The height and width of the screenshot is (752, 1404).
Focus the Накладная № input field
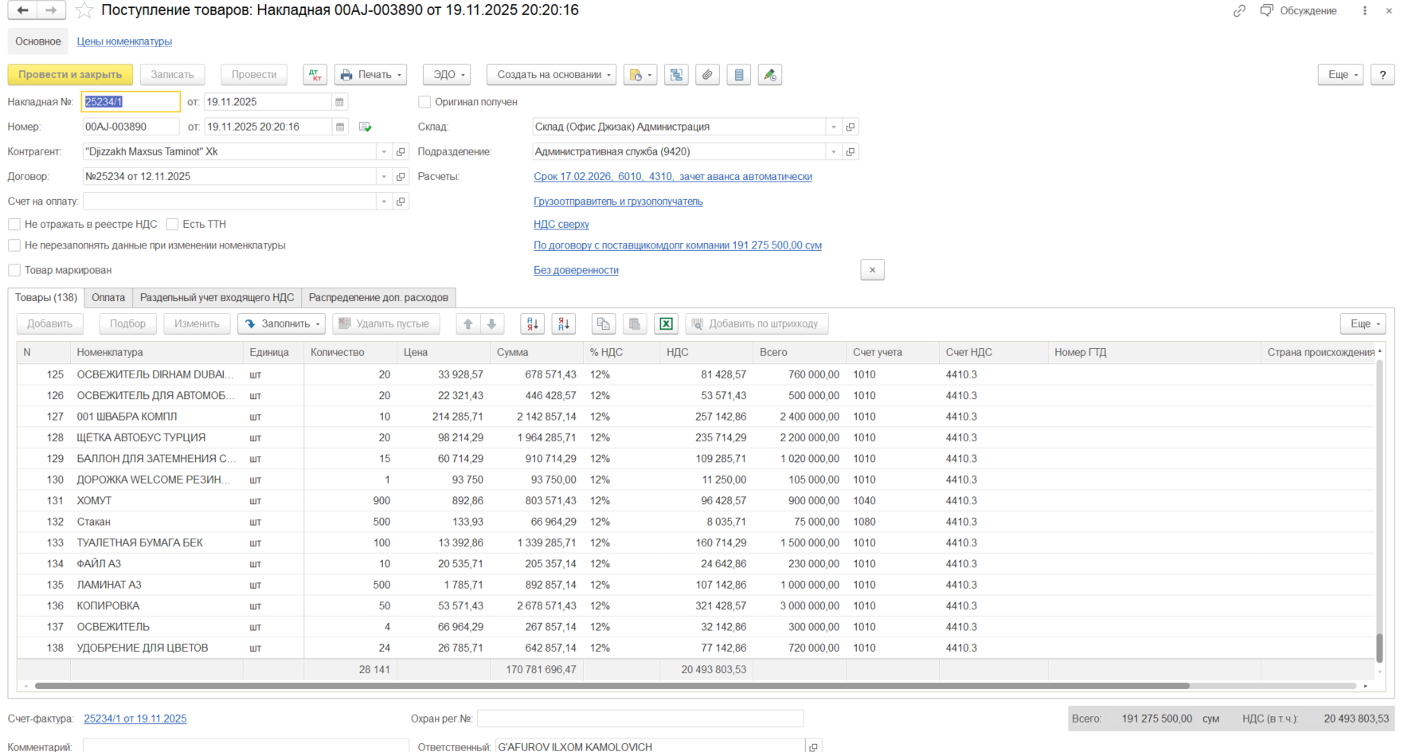pos(131,102)
